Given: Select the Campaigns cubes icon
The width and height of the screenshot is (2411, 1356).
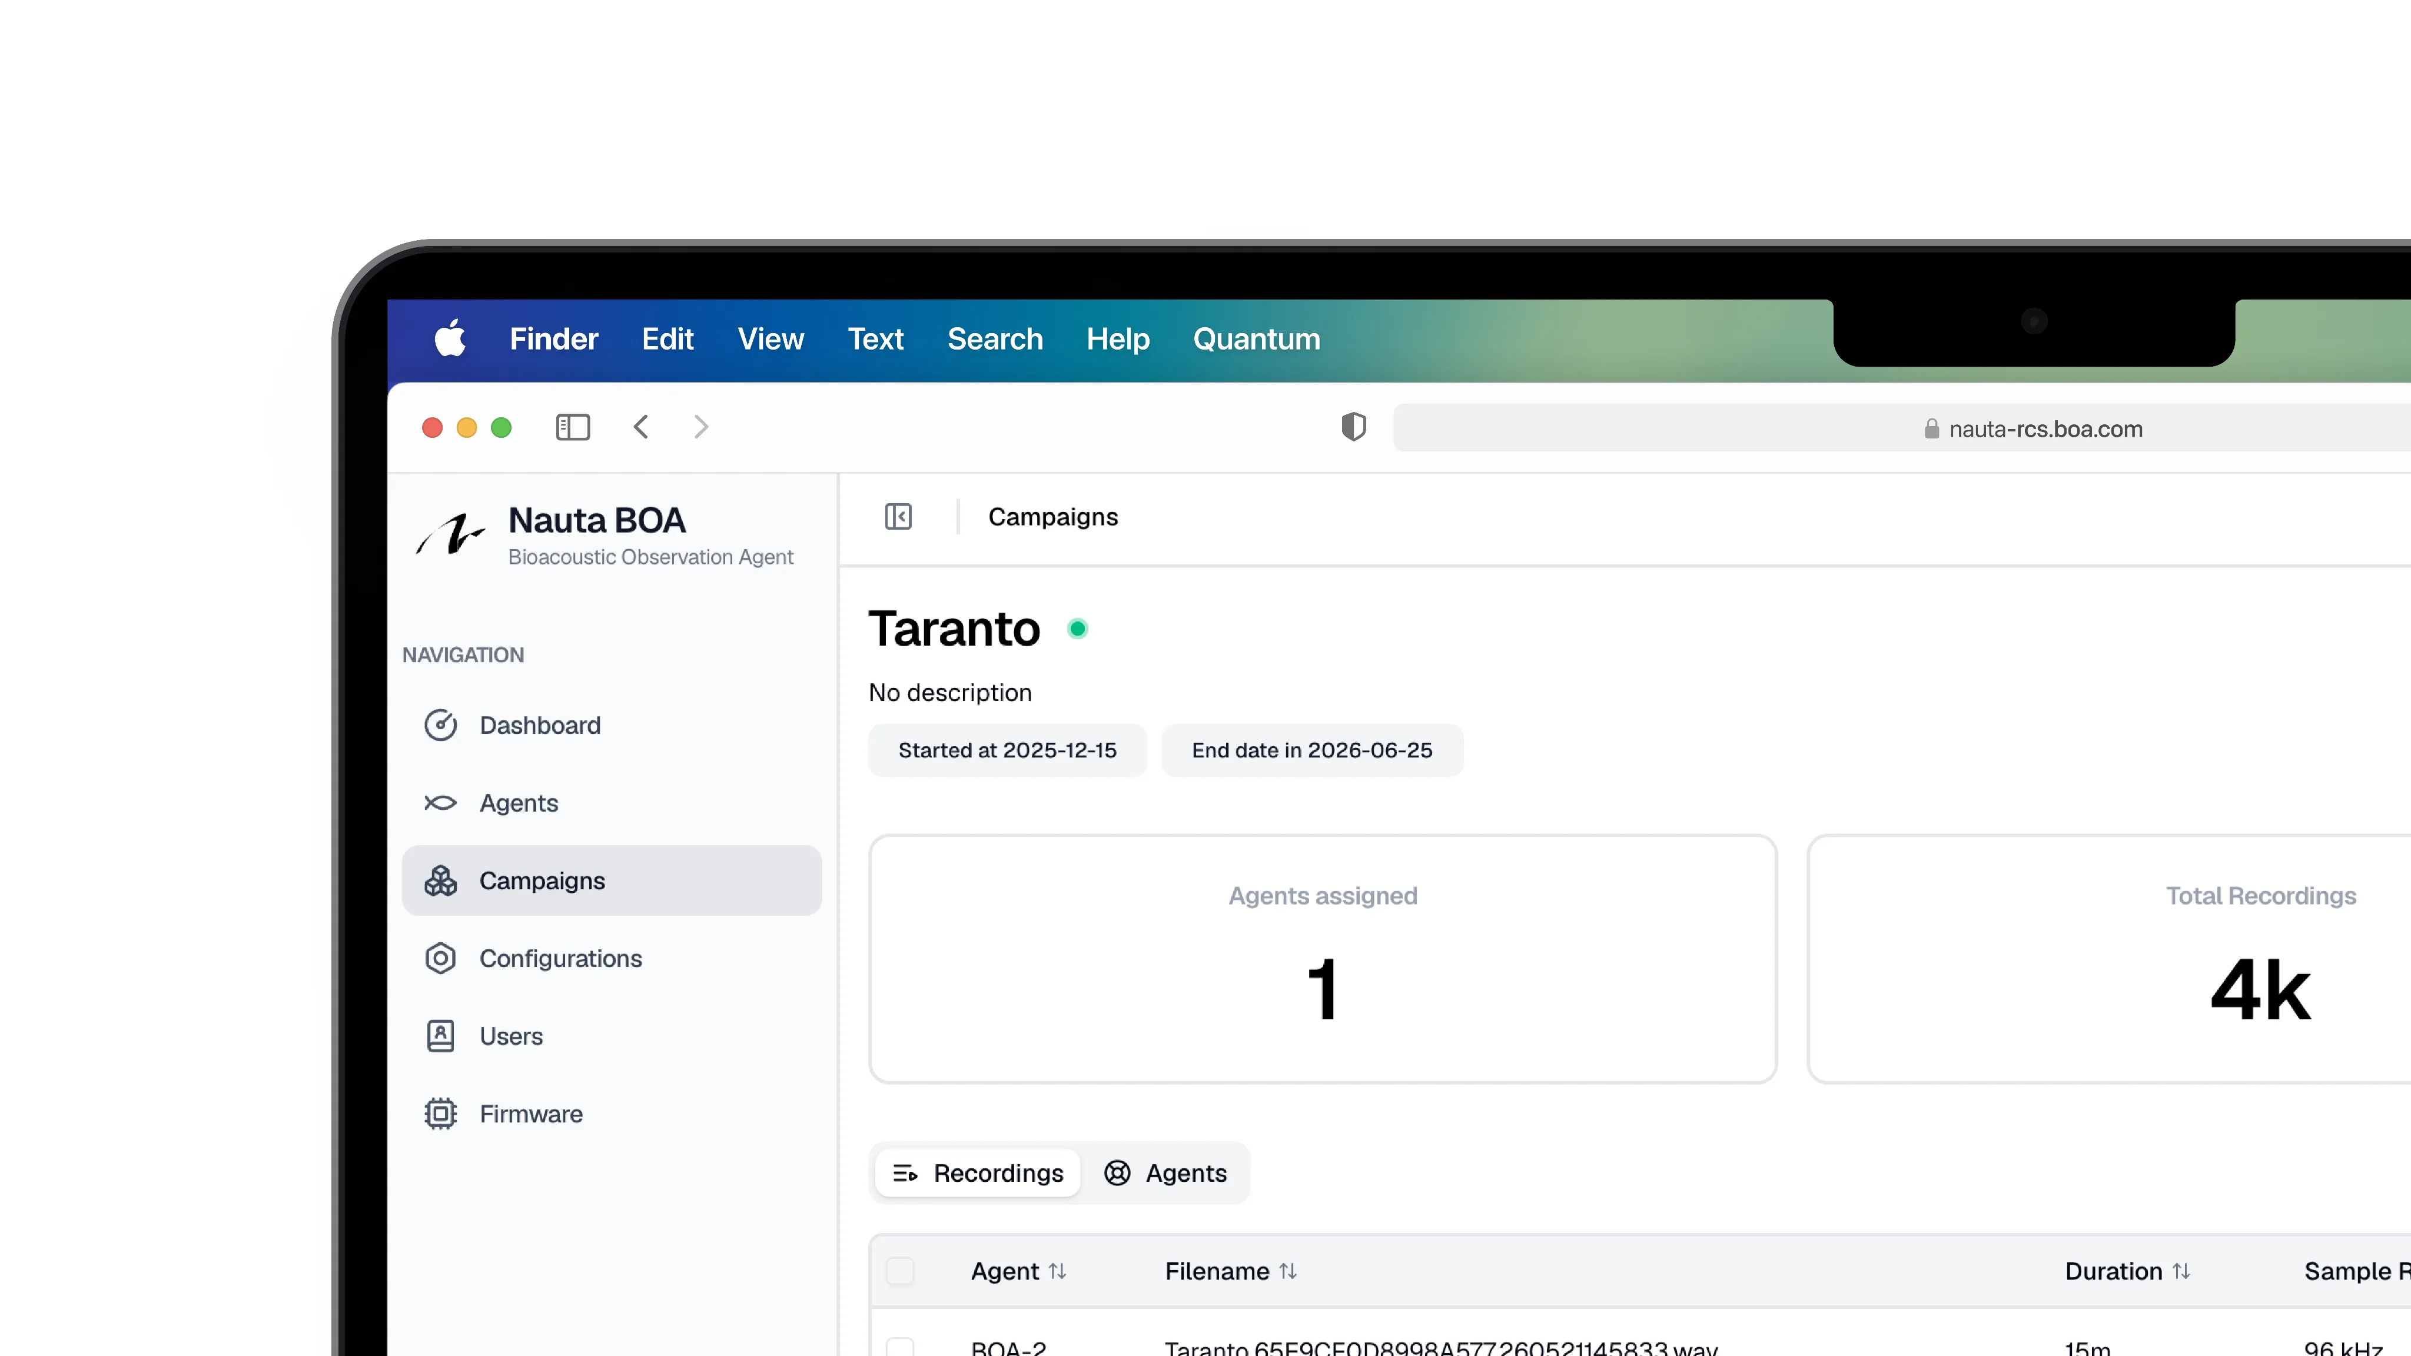Looking at the screenshot, I should coord(440,880).
